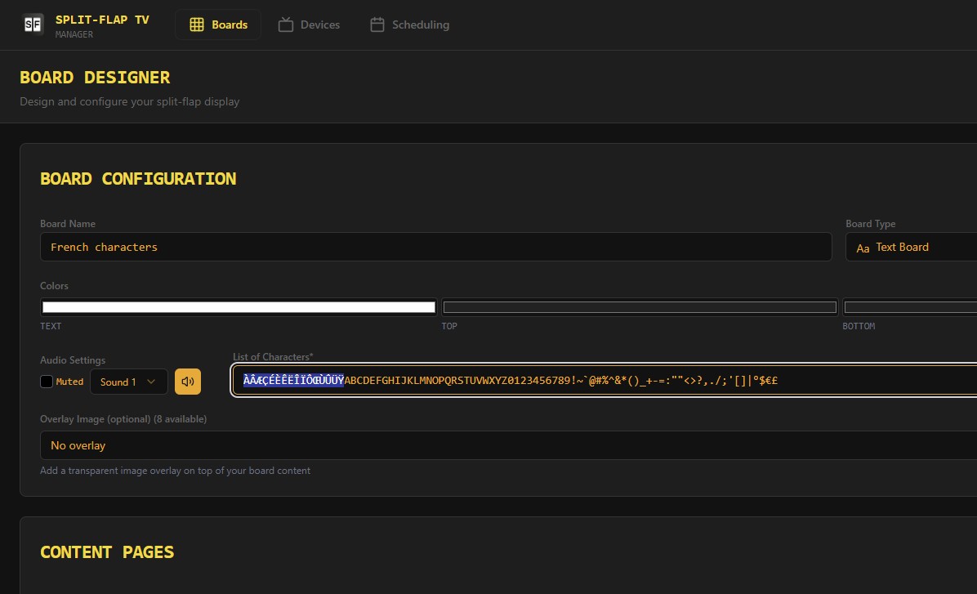The height and width of the screenshot is (594, 977).
Task: Click the SPLIT-FLAP TV title link
Action: click(102, 20)
